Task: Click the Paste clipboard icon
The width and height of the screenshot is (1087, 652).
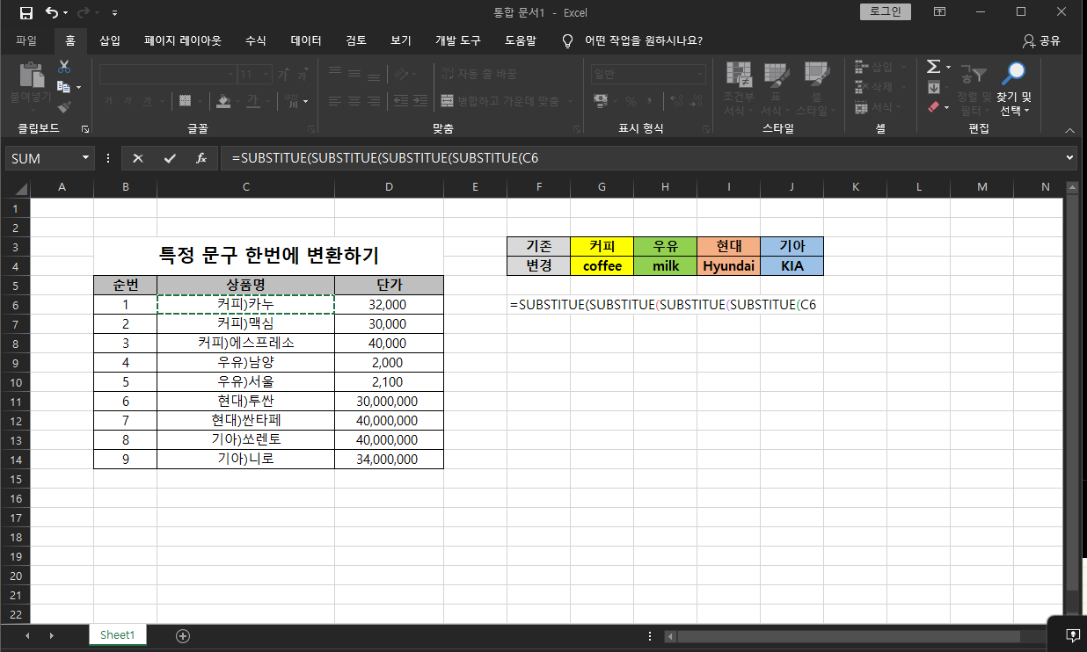Action: pos(31,74)
